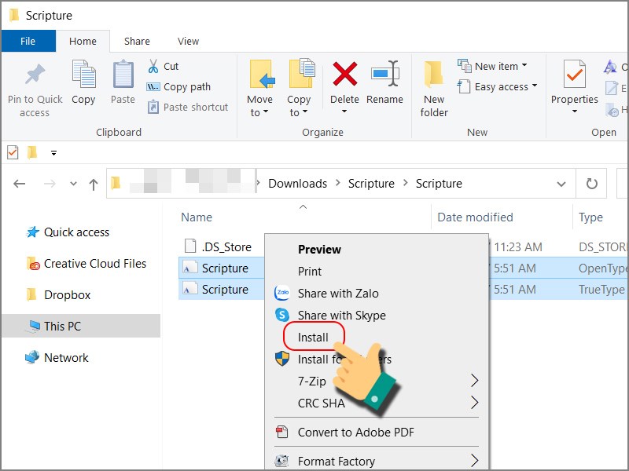Sort by the Date modified column
This screenshot has height=471, width=629.
tap(475, 217)
